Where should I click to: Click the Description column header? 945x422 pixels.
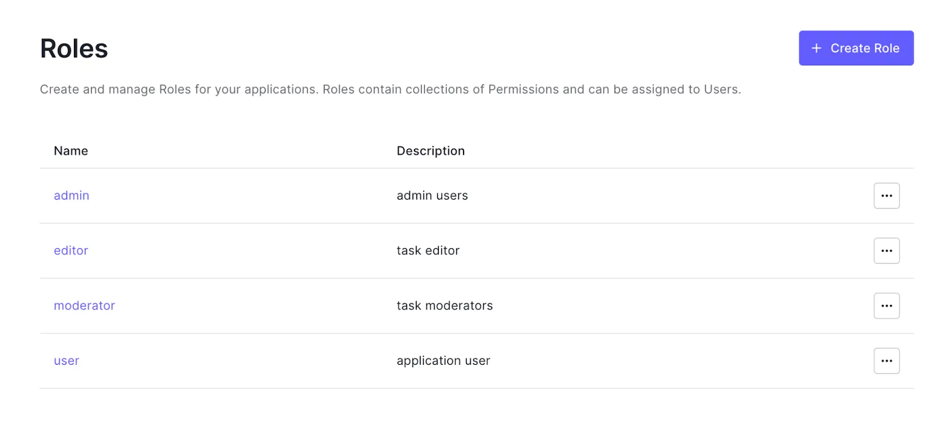click(x=431, y=151)
